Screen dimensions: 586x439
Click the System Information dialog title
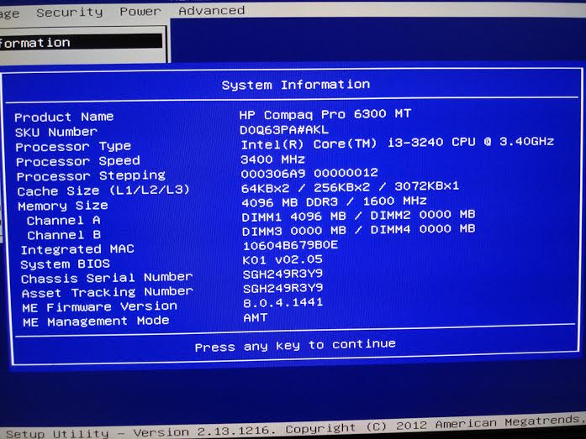[295, 85]
